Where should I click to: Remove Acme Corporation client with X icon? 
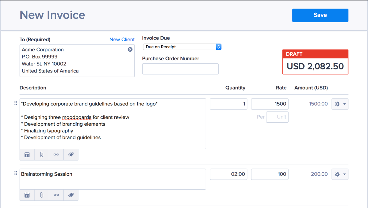[130, 50]
